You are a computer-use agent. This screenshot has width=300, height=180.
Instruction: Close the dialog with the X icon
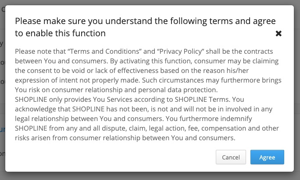[x=279, y=34]
